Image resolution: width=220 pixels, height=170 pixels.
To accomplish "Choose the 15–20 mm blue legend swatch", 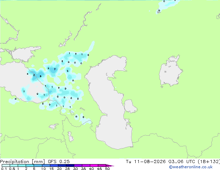I will (x=54, y=165).
